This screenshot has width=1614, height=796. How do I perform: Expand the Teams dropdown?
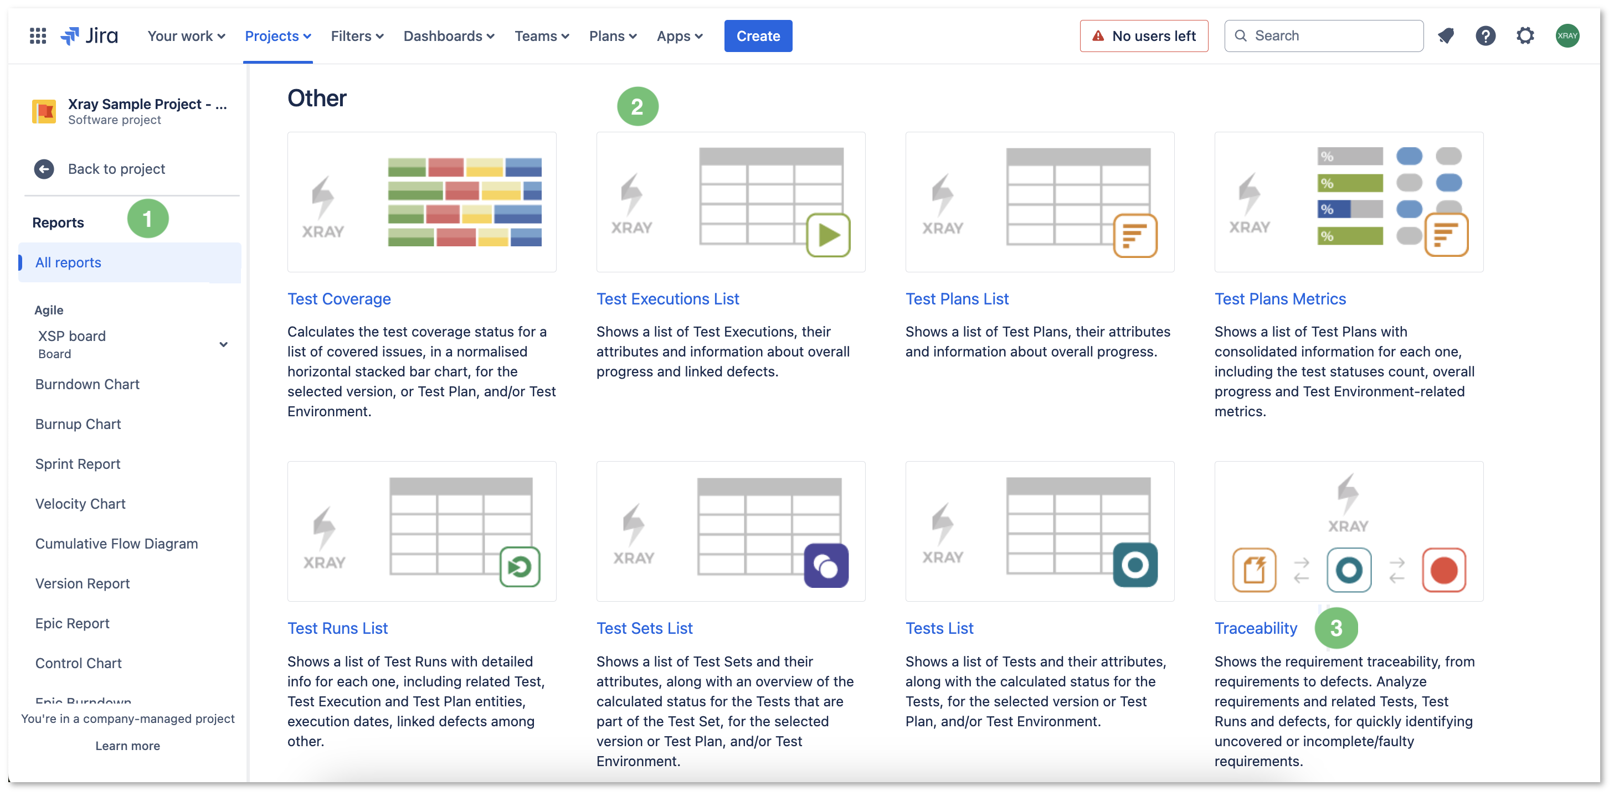[542, 37]
